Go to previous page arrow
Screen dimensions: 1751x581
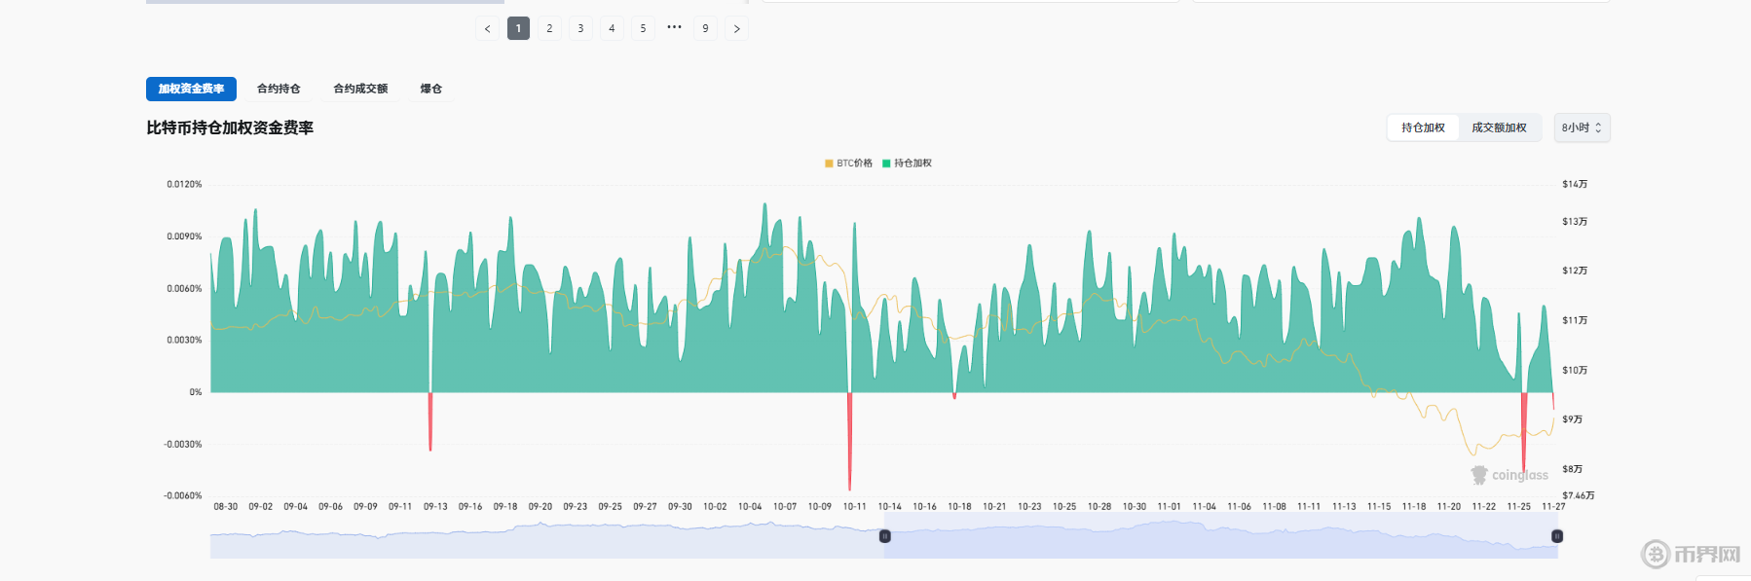click(488, 29)
